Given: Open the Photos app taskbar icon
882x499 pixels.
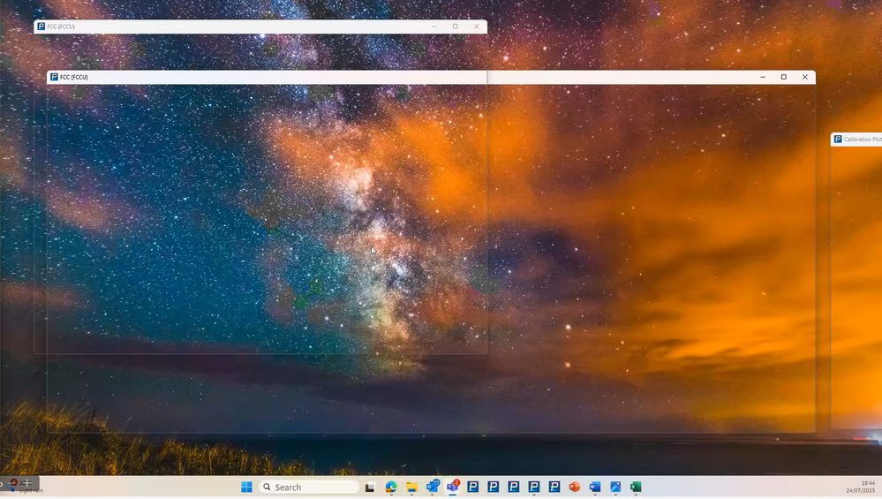Looking at the screenshot, I should [x=615, y=488].
